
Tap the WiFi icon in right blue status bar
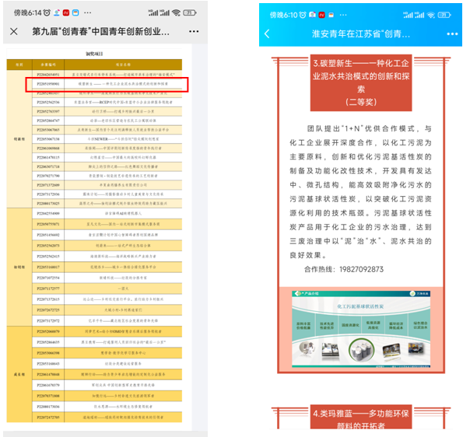431,15
